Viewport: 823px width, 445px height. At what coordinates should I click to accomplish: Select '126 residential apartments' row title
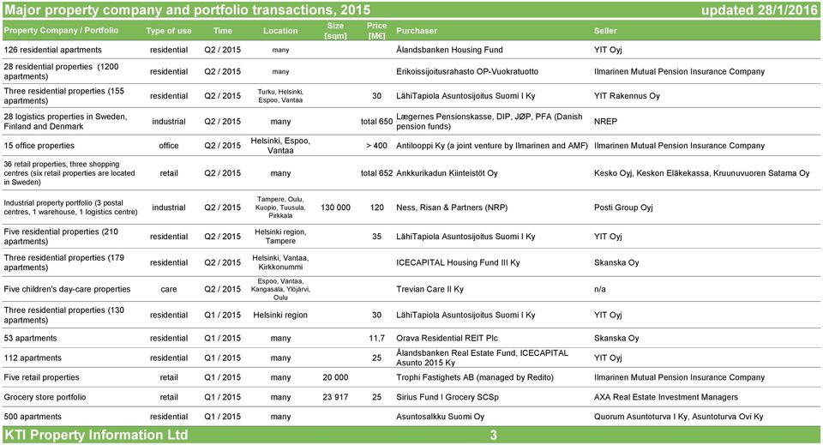click(52, 50)
